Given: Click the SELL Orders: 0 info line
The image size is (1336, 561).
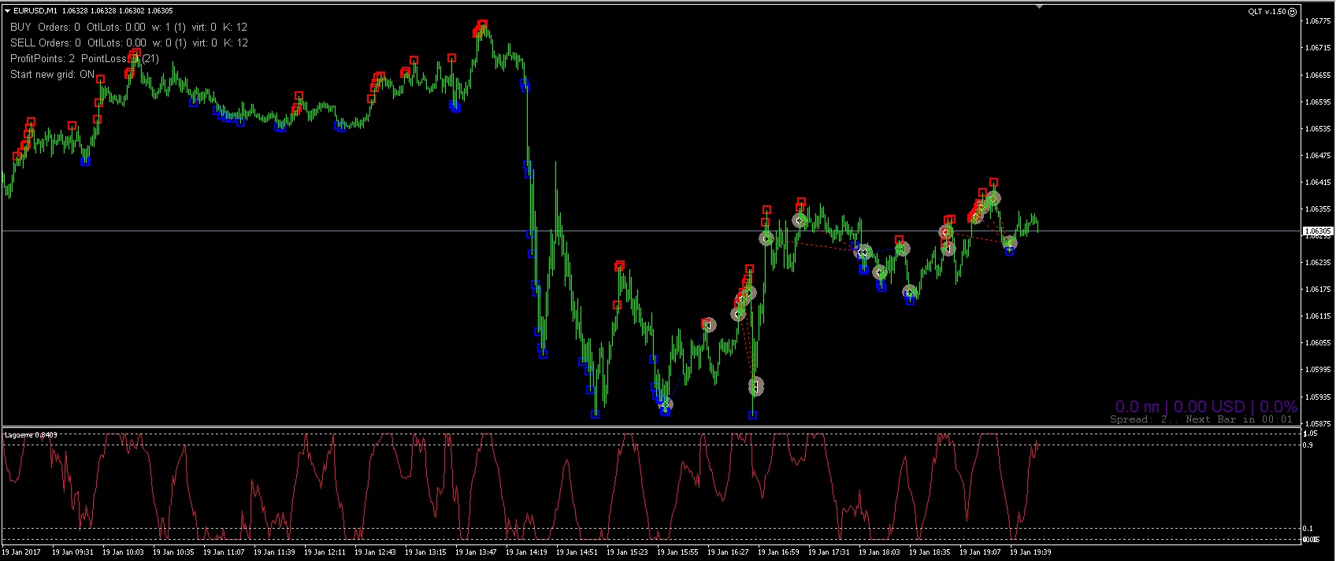Looking at the screenshot, I should click(129, 42).
